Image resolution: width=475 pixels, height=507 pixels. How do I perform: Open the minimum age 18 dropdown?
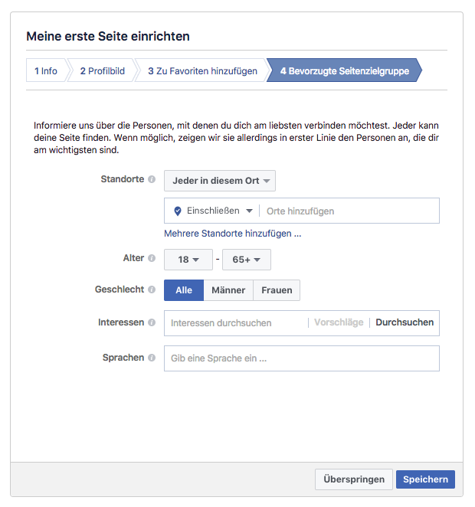[x=188, y=260]
